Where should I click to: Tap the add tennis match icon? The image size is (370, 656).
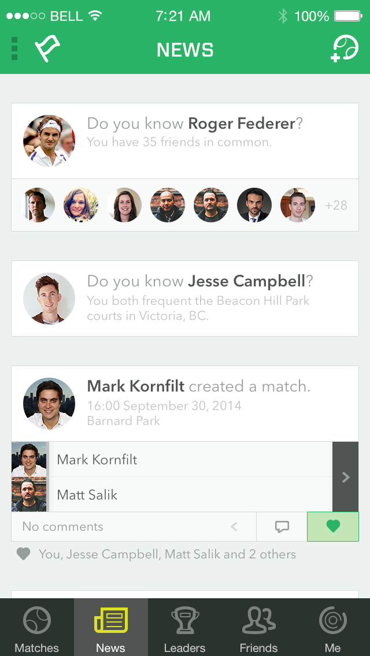tap(345, 49)
